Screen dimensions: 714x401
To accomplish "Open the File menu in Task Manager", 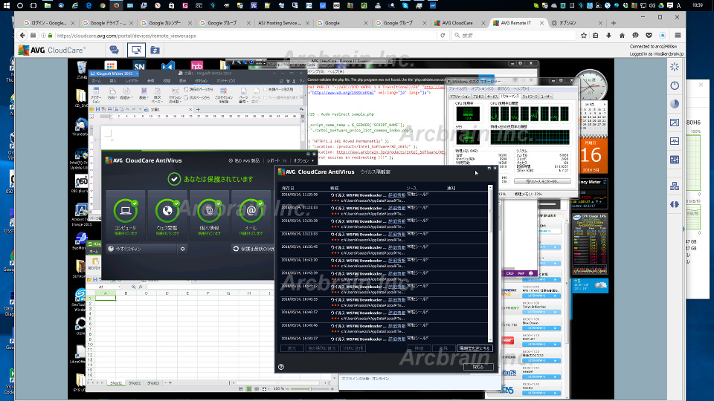I will pyautogui.click(x=457, y=88).
